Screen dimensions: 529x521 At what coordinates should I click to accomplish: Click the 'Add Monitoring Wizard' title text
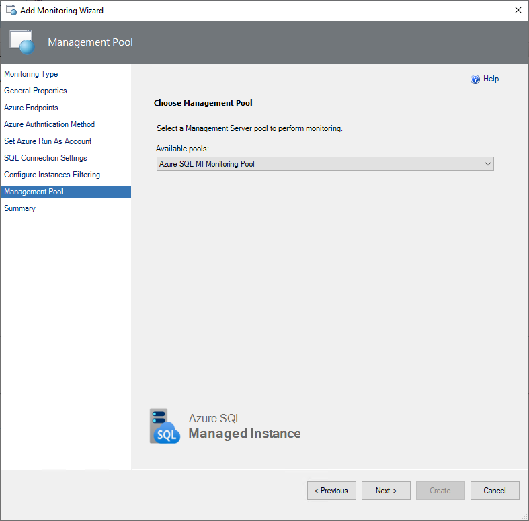point(62,11)
